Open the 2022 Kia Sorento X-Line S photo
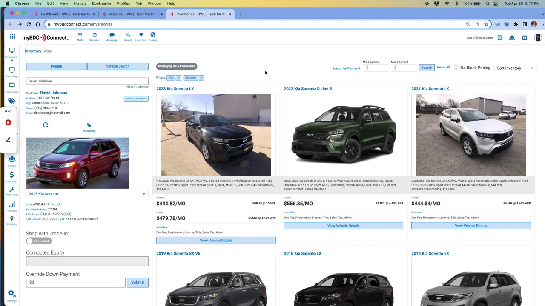The image size is (545, 306). (343, 135)
